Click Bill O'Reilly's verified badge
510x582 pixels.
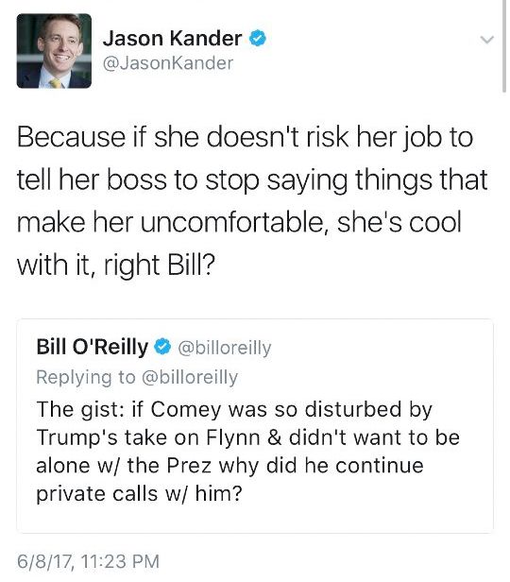(x=162, y=348)
